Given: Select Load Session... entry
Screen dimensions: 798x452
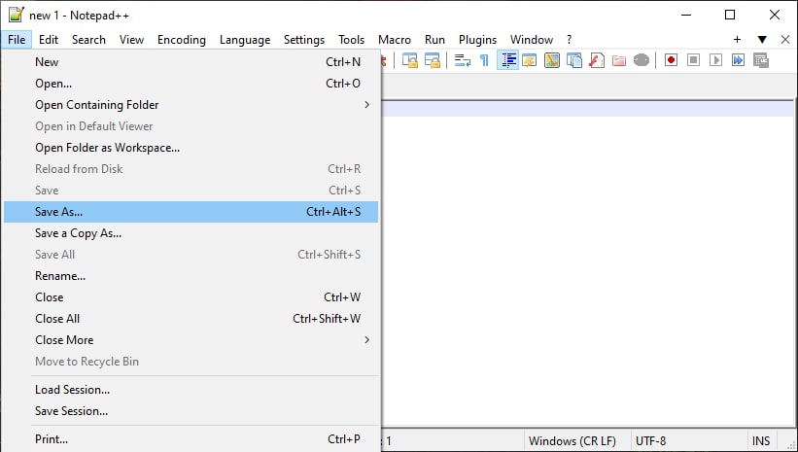Looking at the screenshot, I should 191,390.
